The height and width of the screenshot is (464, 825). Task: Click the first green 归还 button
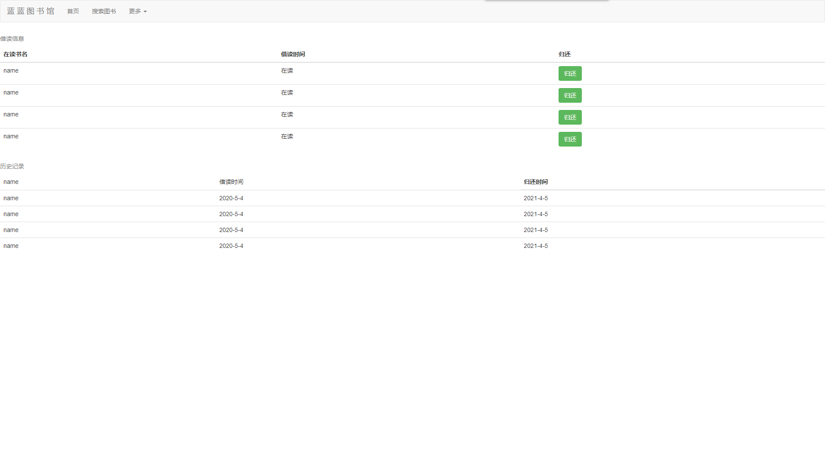point(570,73)
